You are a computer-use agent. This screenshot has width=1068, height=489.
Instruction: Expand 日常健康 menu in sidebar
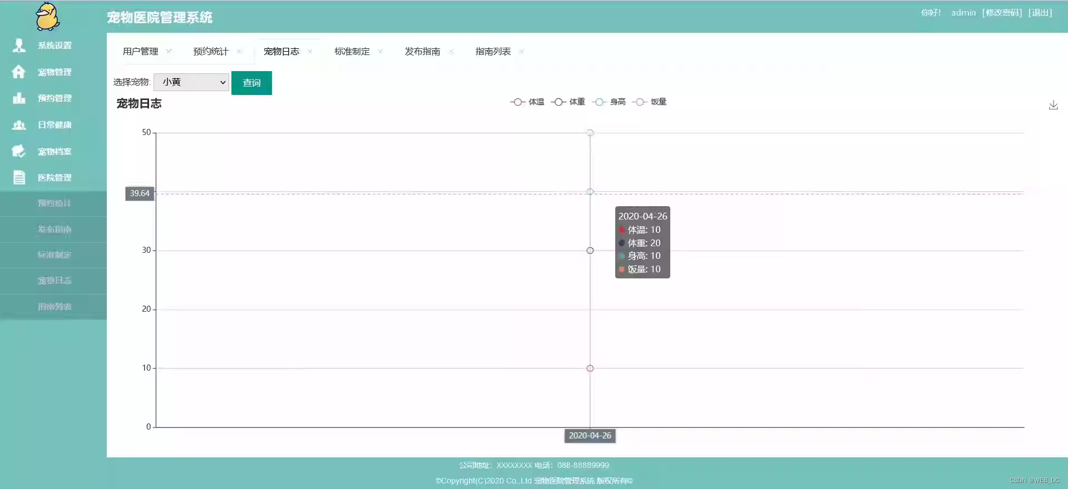(53, 125)
